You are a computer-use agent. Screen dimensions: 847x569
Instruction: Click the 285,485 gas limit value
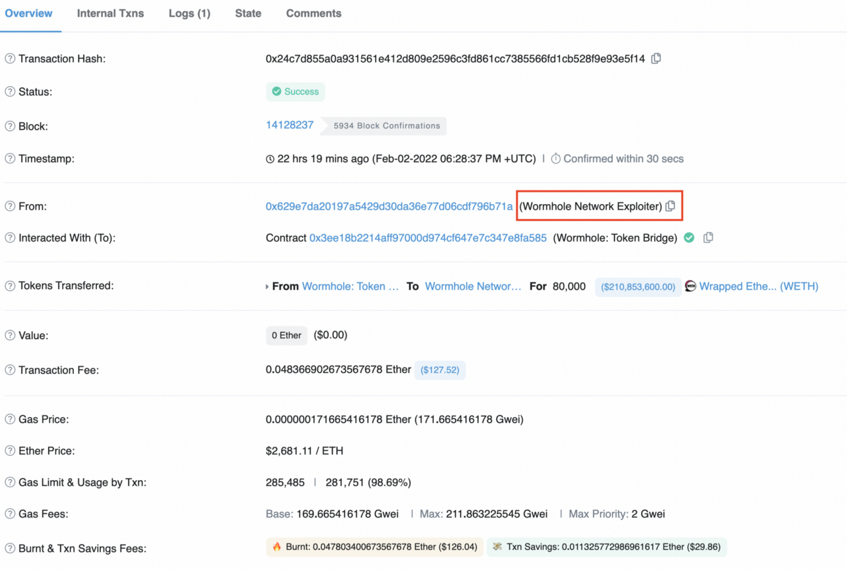(x=285, y=482)
